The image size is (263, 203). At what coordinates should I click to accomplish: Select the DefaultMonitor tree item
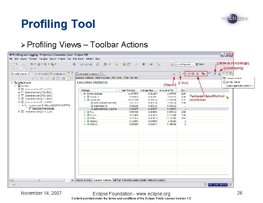pyautogui.click(x=24, y=83)
